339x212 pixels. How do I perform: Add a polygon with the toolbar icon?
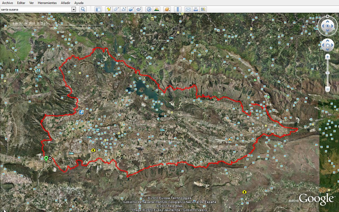(116, 9)
